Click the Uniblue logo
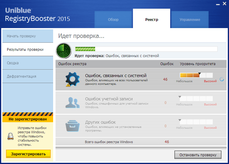Image resolution: width=229 pixels, height=164 pixels. tap(18, 10)
